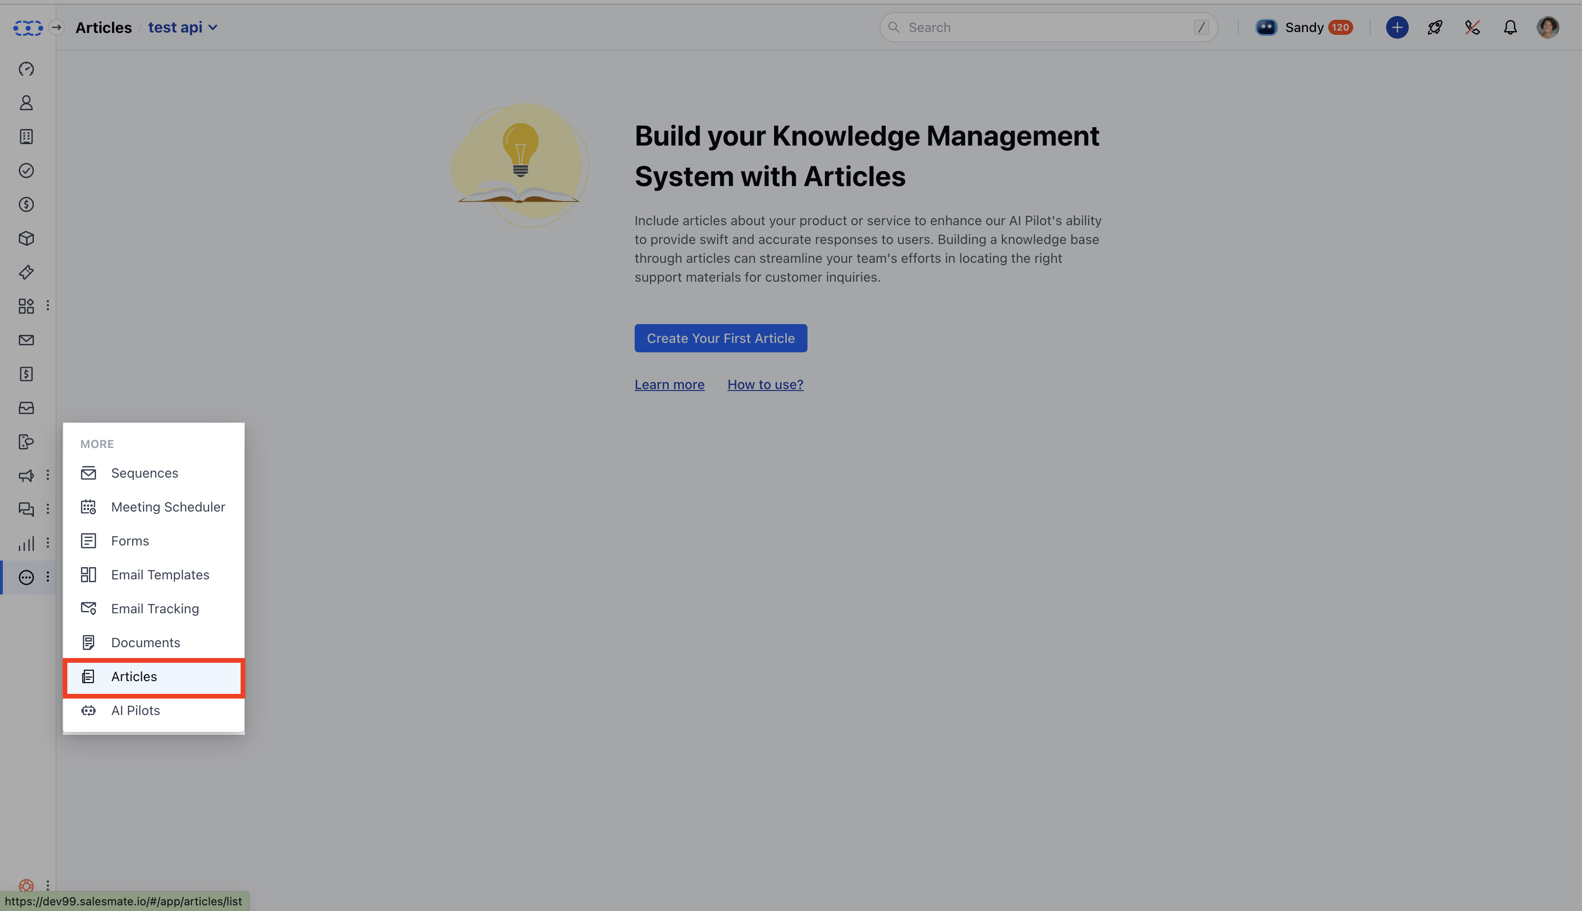
Task: Open the notifications bell icon
Action: [1509, 27]
